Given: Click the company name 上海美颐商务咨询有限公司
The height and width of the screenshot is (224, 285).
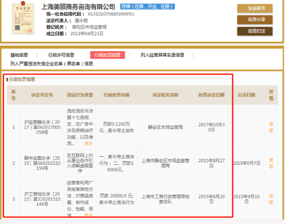Looking at the screenshot, I should pyautogui.click(x=78, y=7).
